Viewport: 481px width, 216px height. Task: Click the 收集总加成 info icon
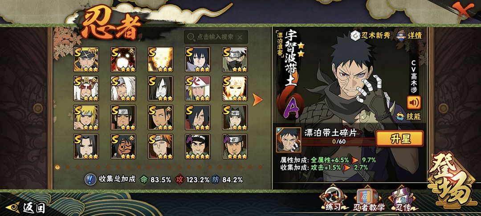tap(90, 180)
